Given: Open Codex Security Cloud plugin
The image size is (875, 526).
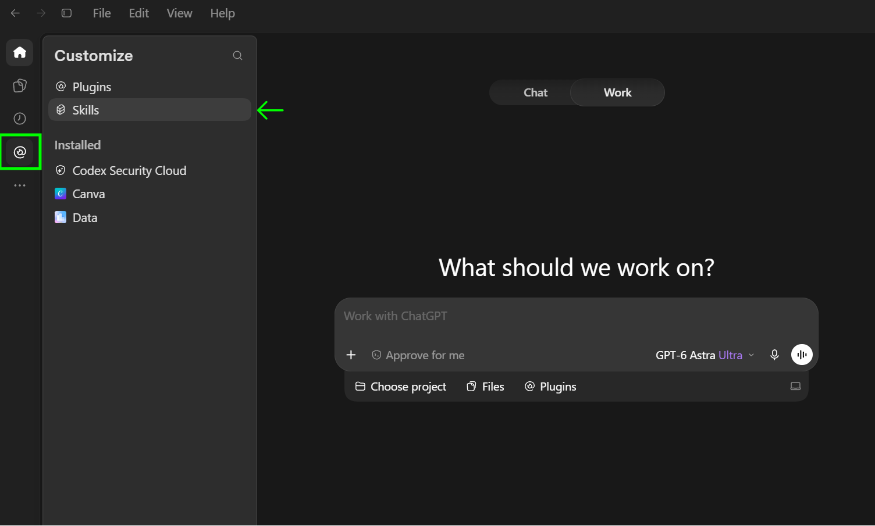Looking at the screenshot, I should click(150, 171).
